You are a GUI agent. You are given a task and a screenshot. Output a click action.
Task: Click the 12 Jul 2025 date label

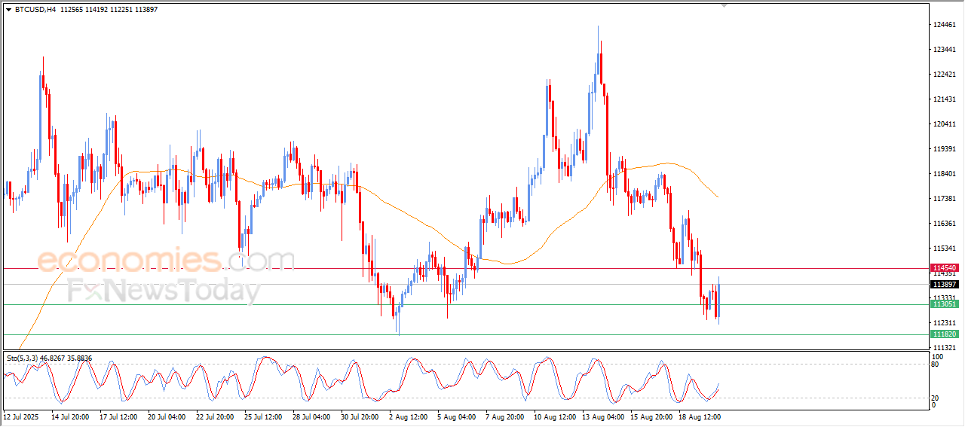(21, 416)
